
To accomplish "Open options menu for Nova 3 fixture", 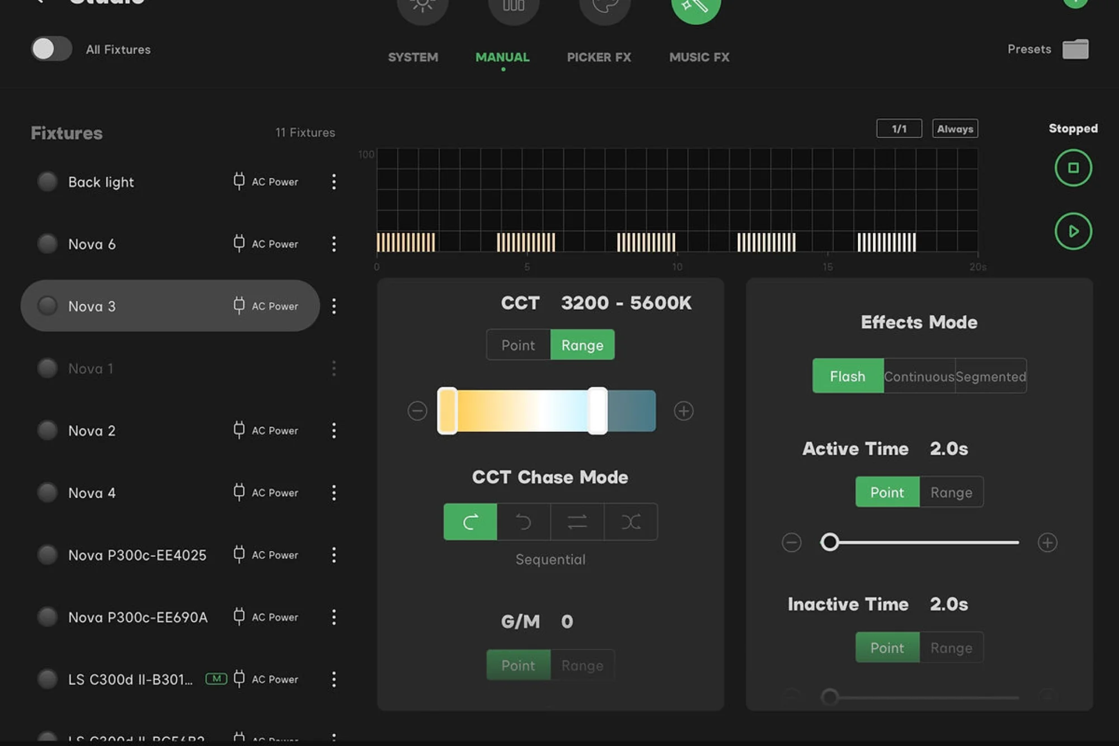I will 334,306.
